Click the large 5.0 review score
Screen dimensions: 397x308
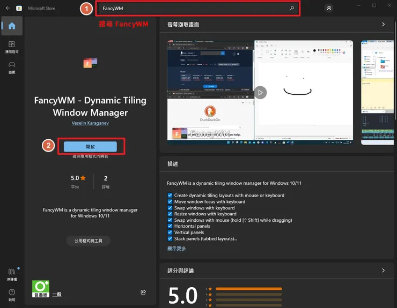pyautogui.click(x=182, y=295)
